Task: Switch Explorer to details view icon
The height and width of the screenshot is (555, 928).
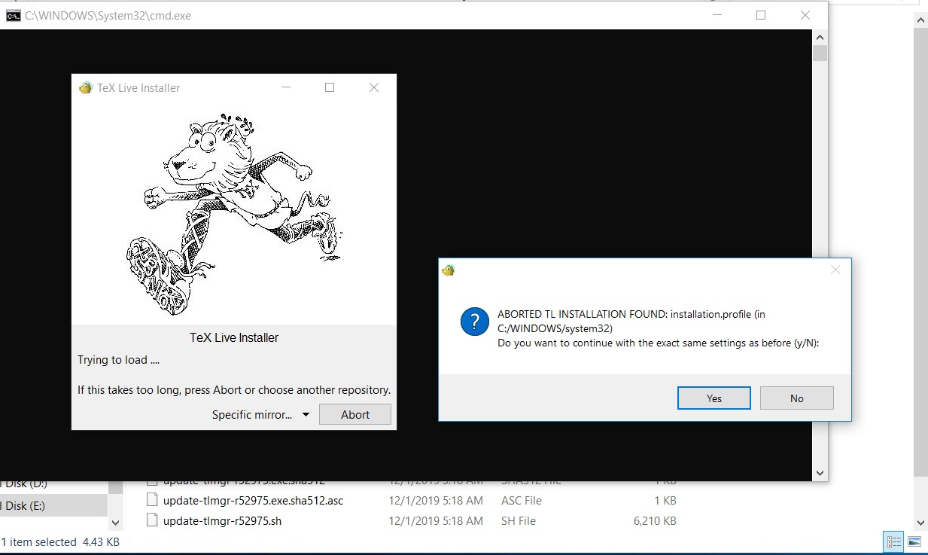Action: 893,541
